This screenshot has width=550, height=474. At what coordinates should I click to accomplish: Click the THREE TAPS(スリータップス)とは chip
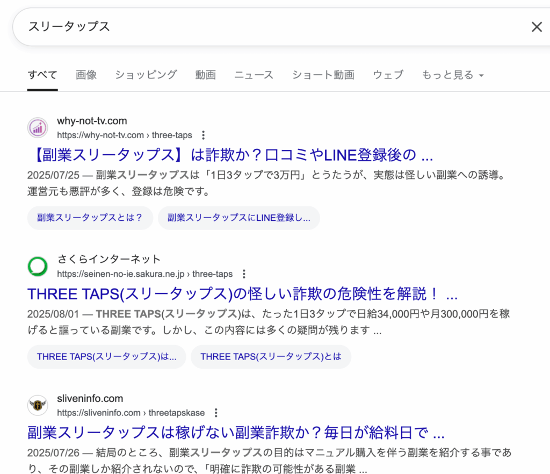[271, 357]
